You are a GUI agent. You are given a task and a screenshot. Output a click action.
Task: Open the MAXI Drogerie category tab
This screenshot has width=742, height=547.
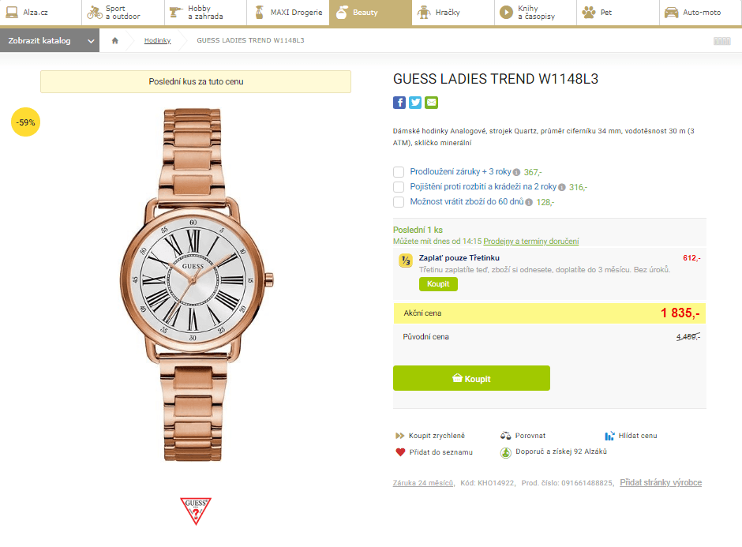[x=287, y=13]
